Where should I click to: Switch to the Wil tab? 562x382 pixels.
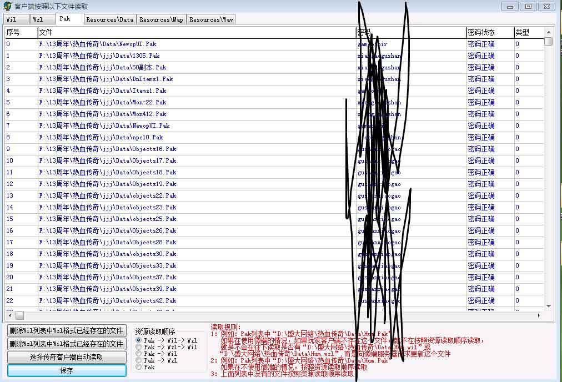point(17,19)
